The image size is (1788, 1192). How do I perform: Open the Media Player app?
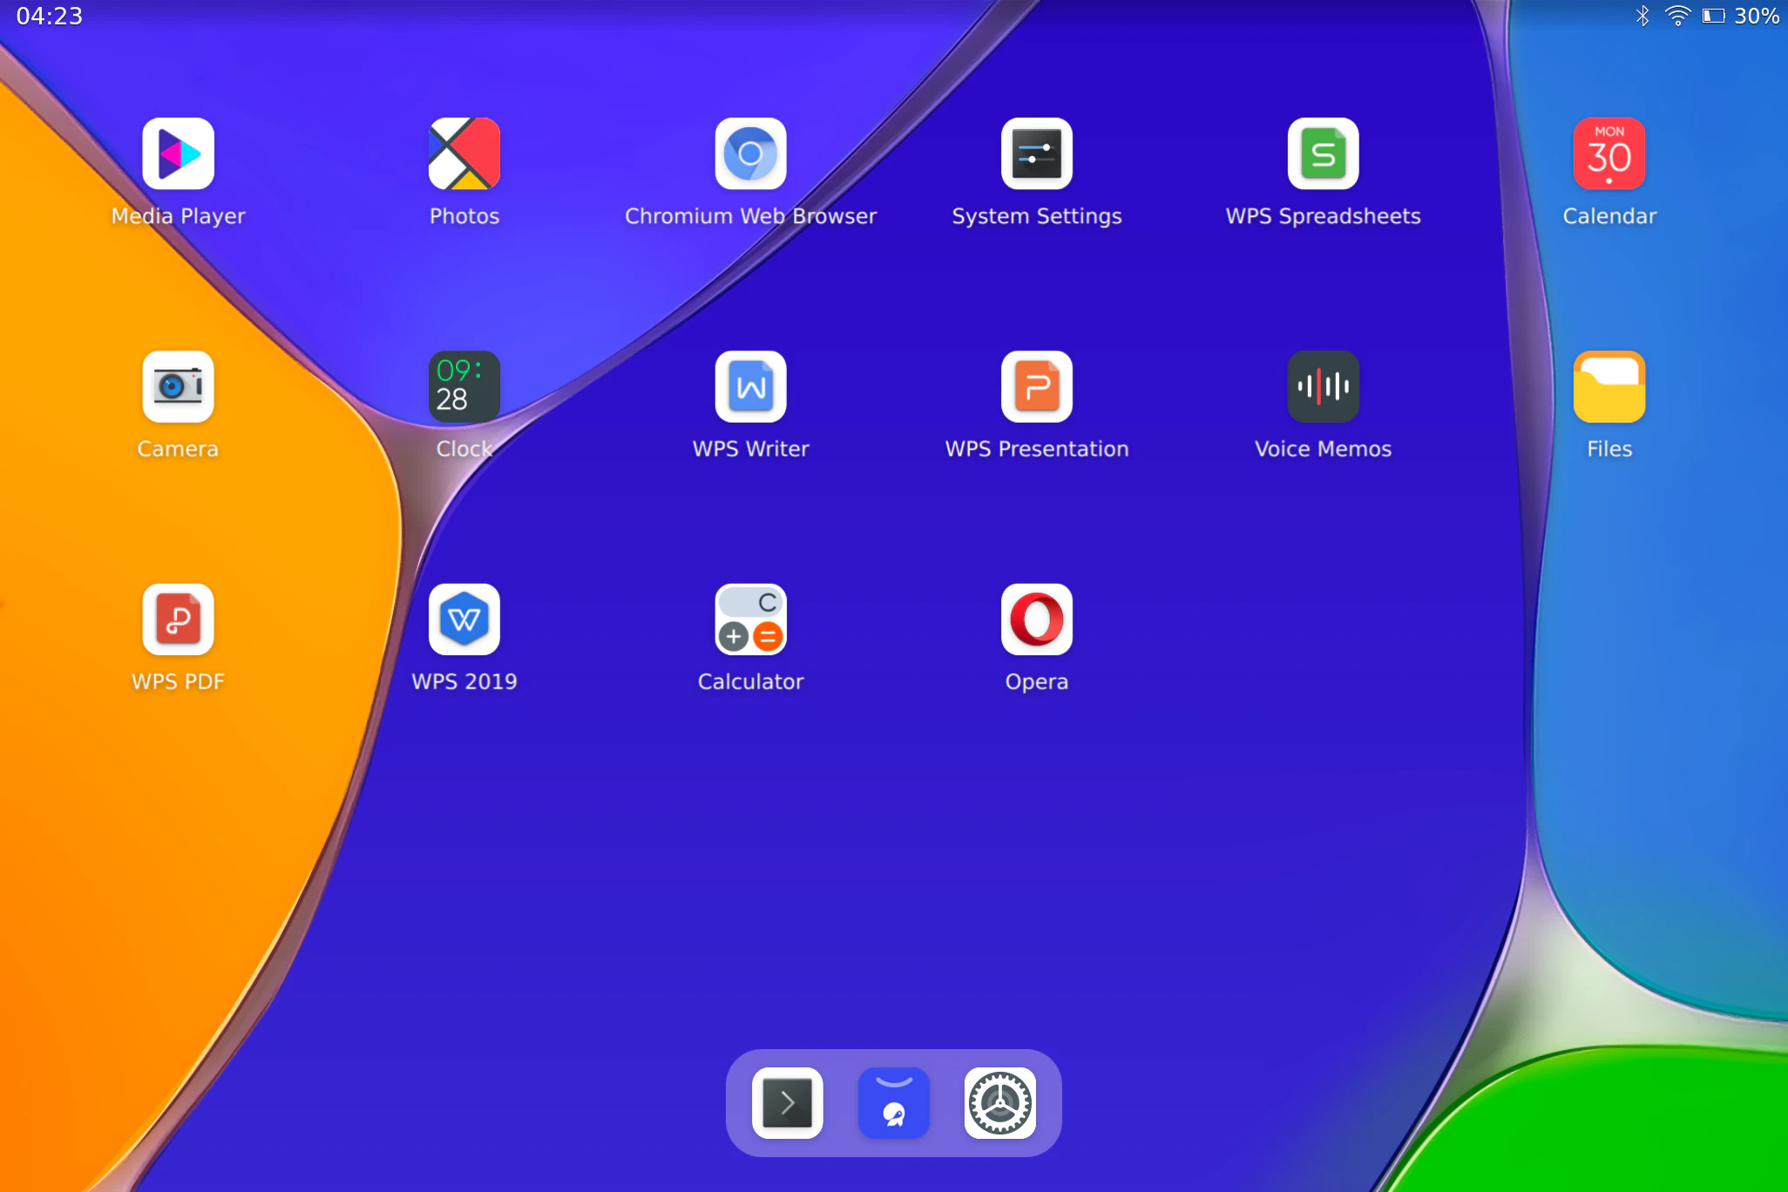pyautogui.click(x=178, y=153)
